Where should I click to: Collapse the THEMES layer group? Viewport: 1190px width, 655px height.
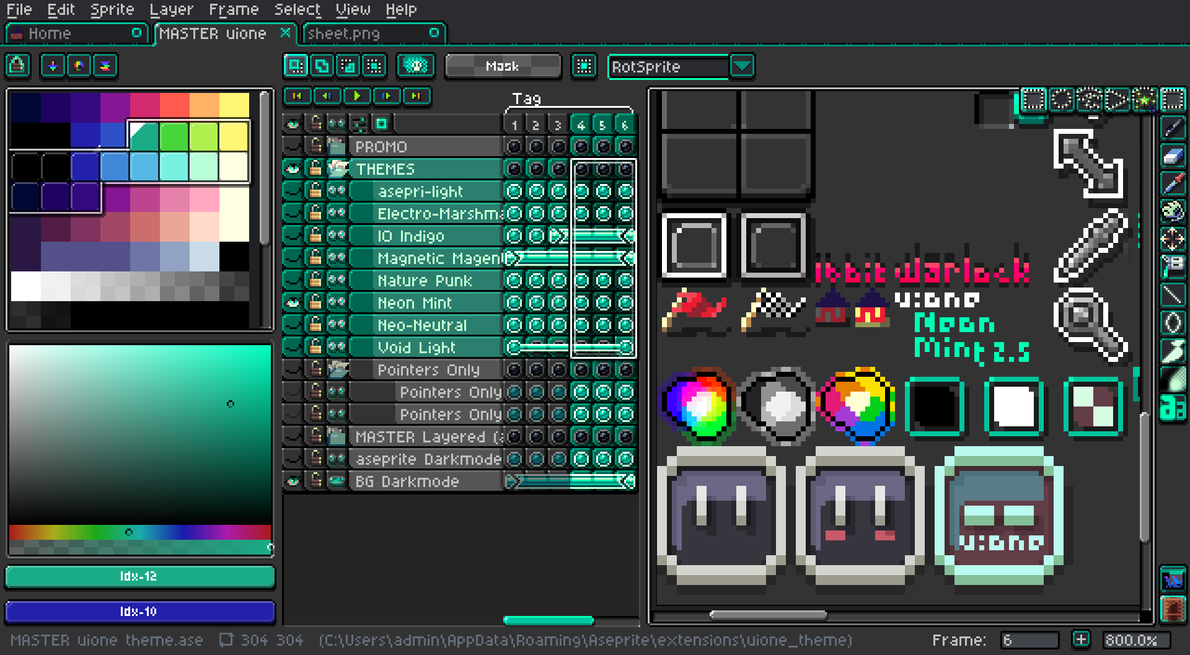click(x=337, y=169)
